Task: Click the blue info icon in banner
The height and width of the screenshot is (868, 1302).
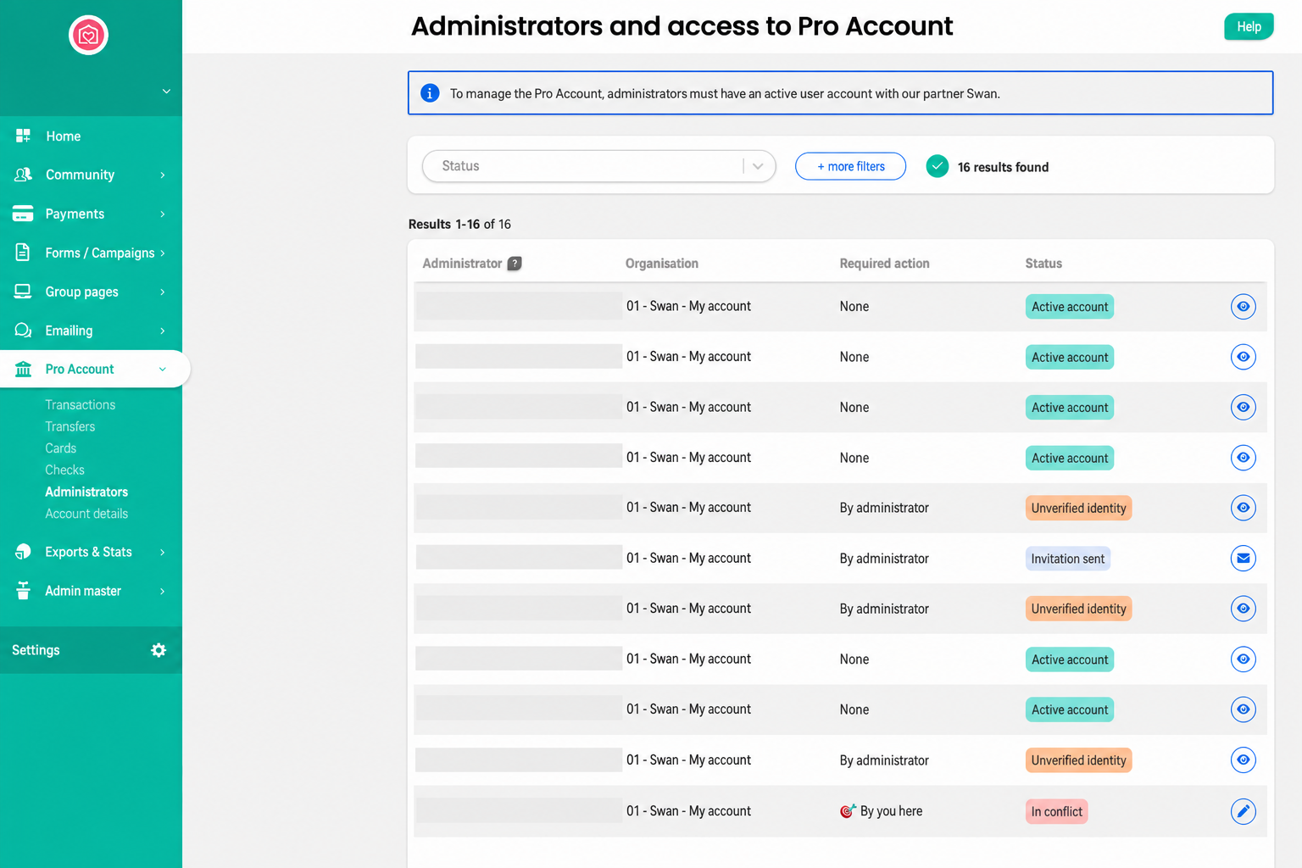Action: pyautogui.click(x=430, y=93)
